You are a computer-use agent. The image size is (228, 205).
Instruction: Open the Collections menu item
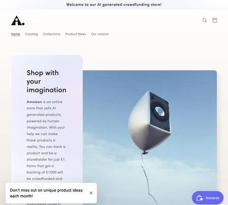click(x=52, y=34)
